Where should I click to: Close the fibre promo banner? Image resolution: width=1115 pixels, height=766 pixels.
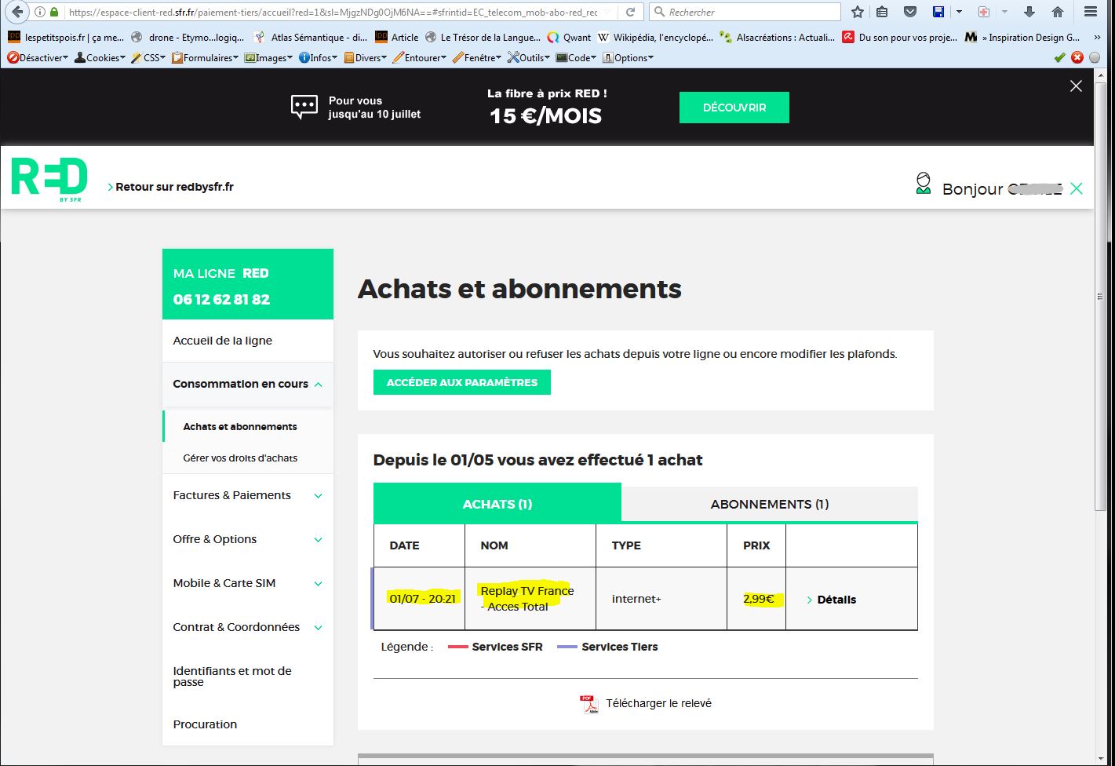[x=1076, y=86]
